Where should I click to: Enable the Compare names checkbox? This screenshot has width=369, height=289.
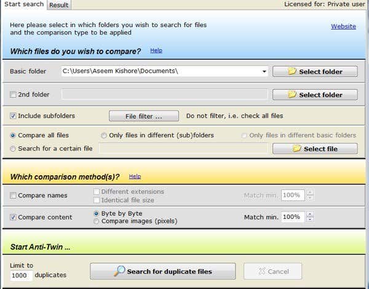(x=14, y=196)
